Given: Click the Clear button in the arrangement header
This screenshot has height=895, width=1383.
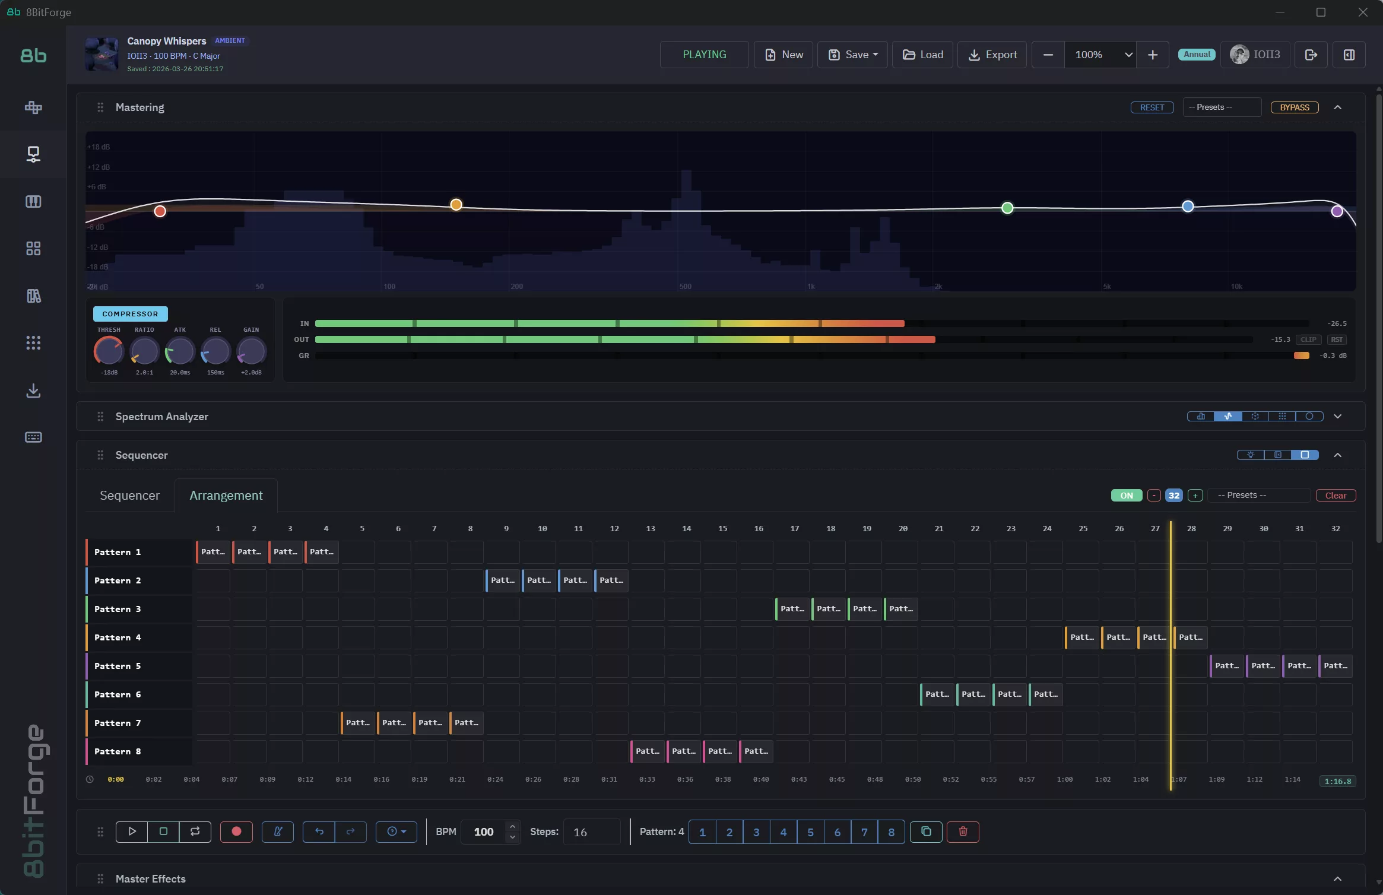Looking at the screenshot, I should coord(1336,495).
